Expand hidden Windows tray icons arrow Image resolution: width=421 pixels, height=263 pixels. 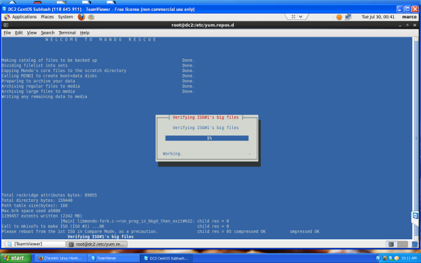[379, 258]
